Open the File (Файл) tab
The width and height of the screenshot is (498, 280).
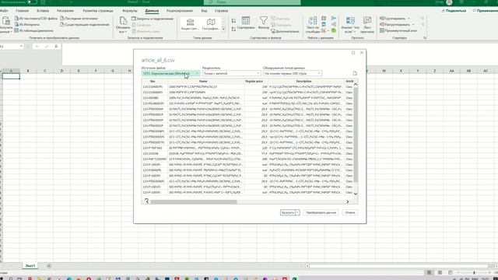pos(4,11)
